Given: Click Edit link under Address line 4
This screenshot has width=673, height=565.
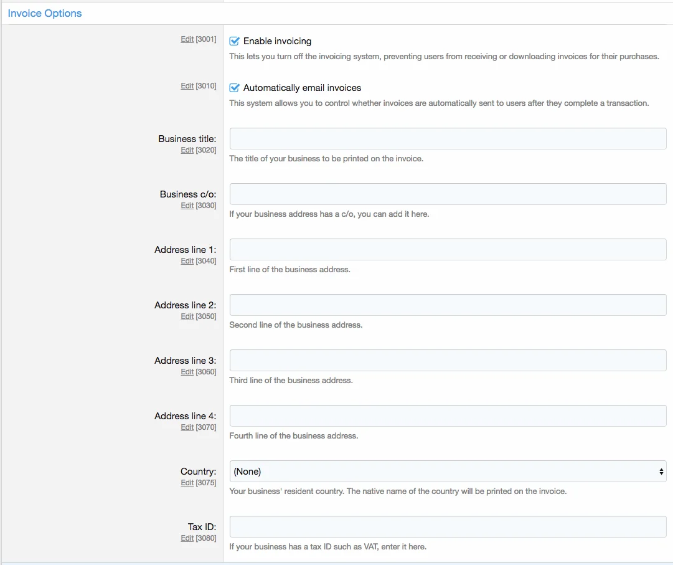Looking at the screenshot, I should [x=187, y=427].
